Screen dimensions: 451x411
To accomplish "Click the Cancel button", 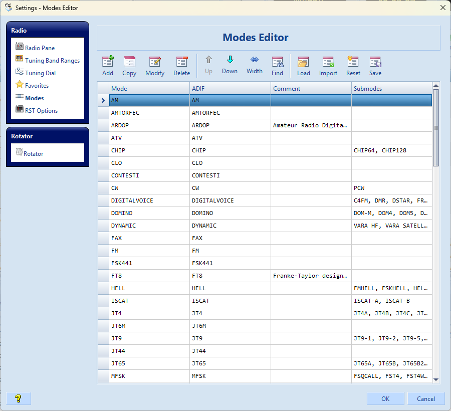I will [425, 398].
